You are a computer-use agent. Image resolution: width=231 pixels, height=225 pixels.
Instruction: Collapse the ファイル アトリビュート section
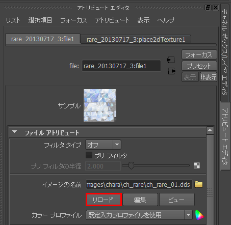(15, 132)
